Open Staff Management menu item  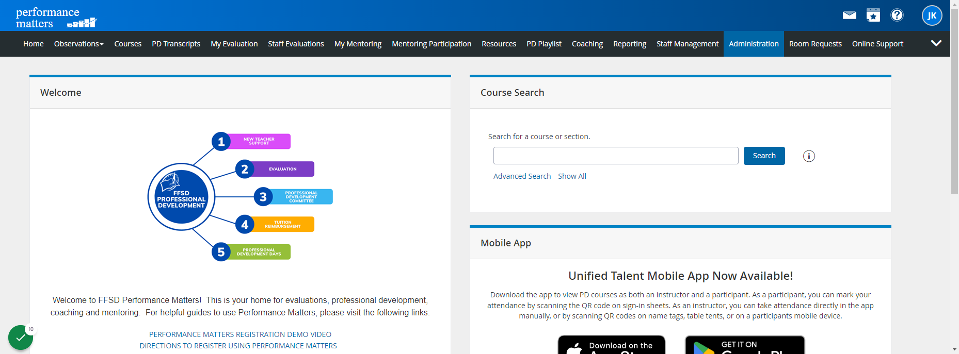pyautogui.click(x=688, y=44)
